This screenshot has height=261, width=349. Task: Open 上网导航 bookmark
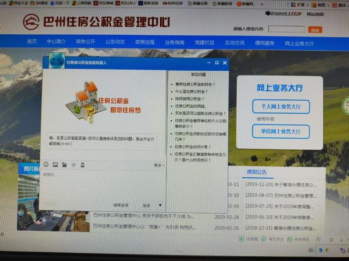pyautogui.click(x=82, y=3)
